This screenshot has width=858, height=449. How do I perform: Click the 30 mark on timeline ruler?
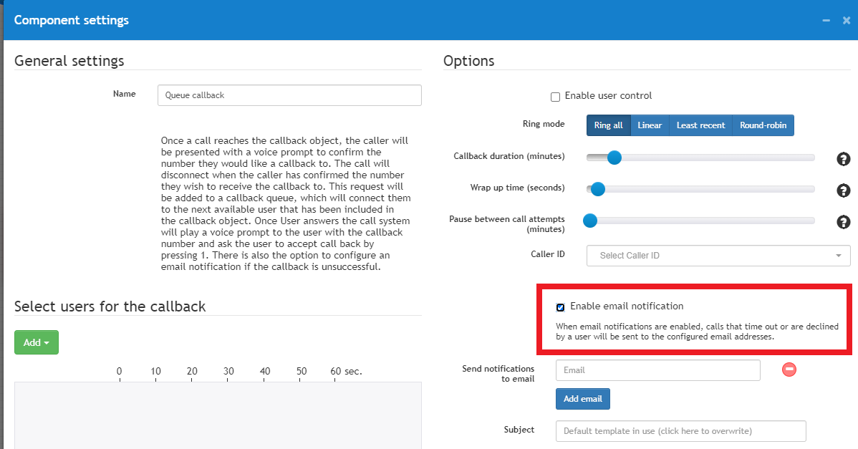[x=228, y=372]
